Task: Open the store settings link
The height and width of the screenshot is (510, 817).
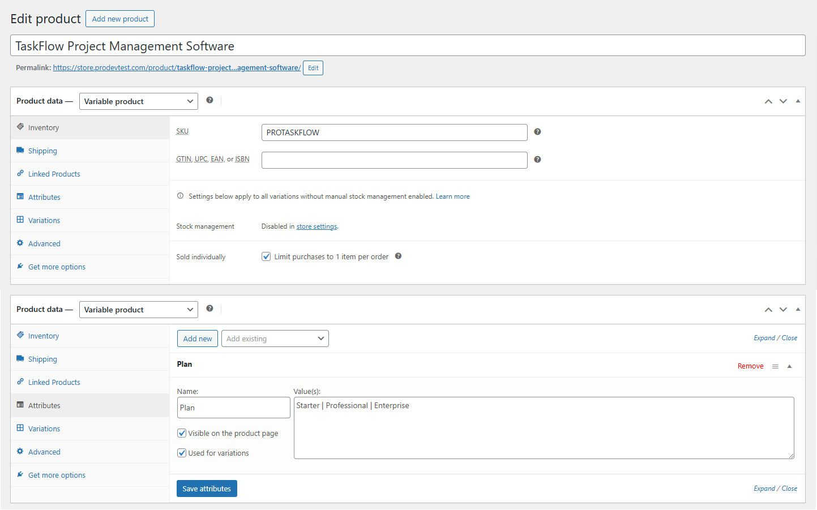Action: tap(316, 226)
